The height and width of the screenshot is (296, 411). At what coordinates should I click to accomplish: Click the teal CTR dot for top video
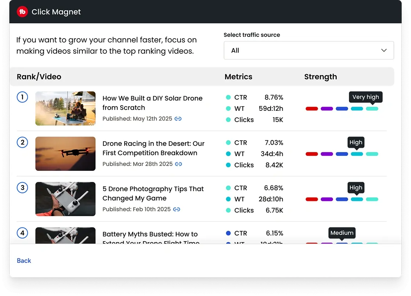228,97
